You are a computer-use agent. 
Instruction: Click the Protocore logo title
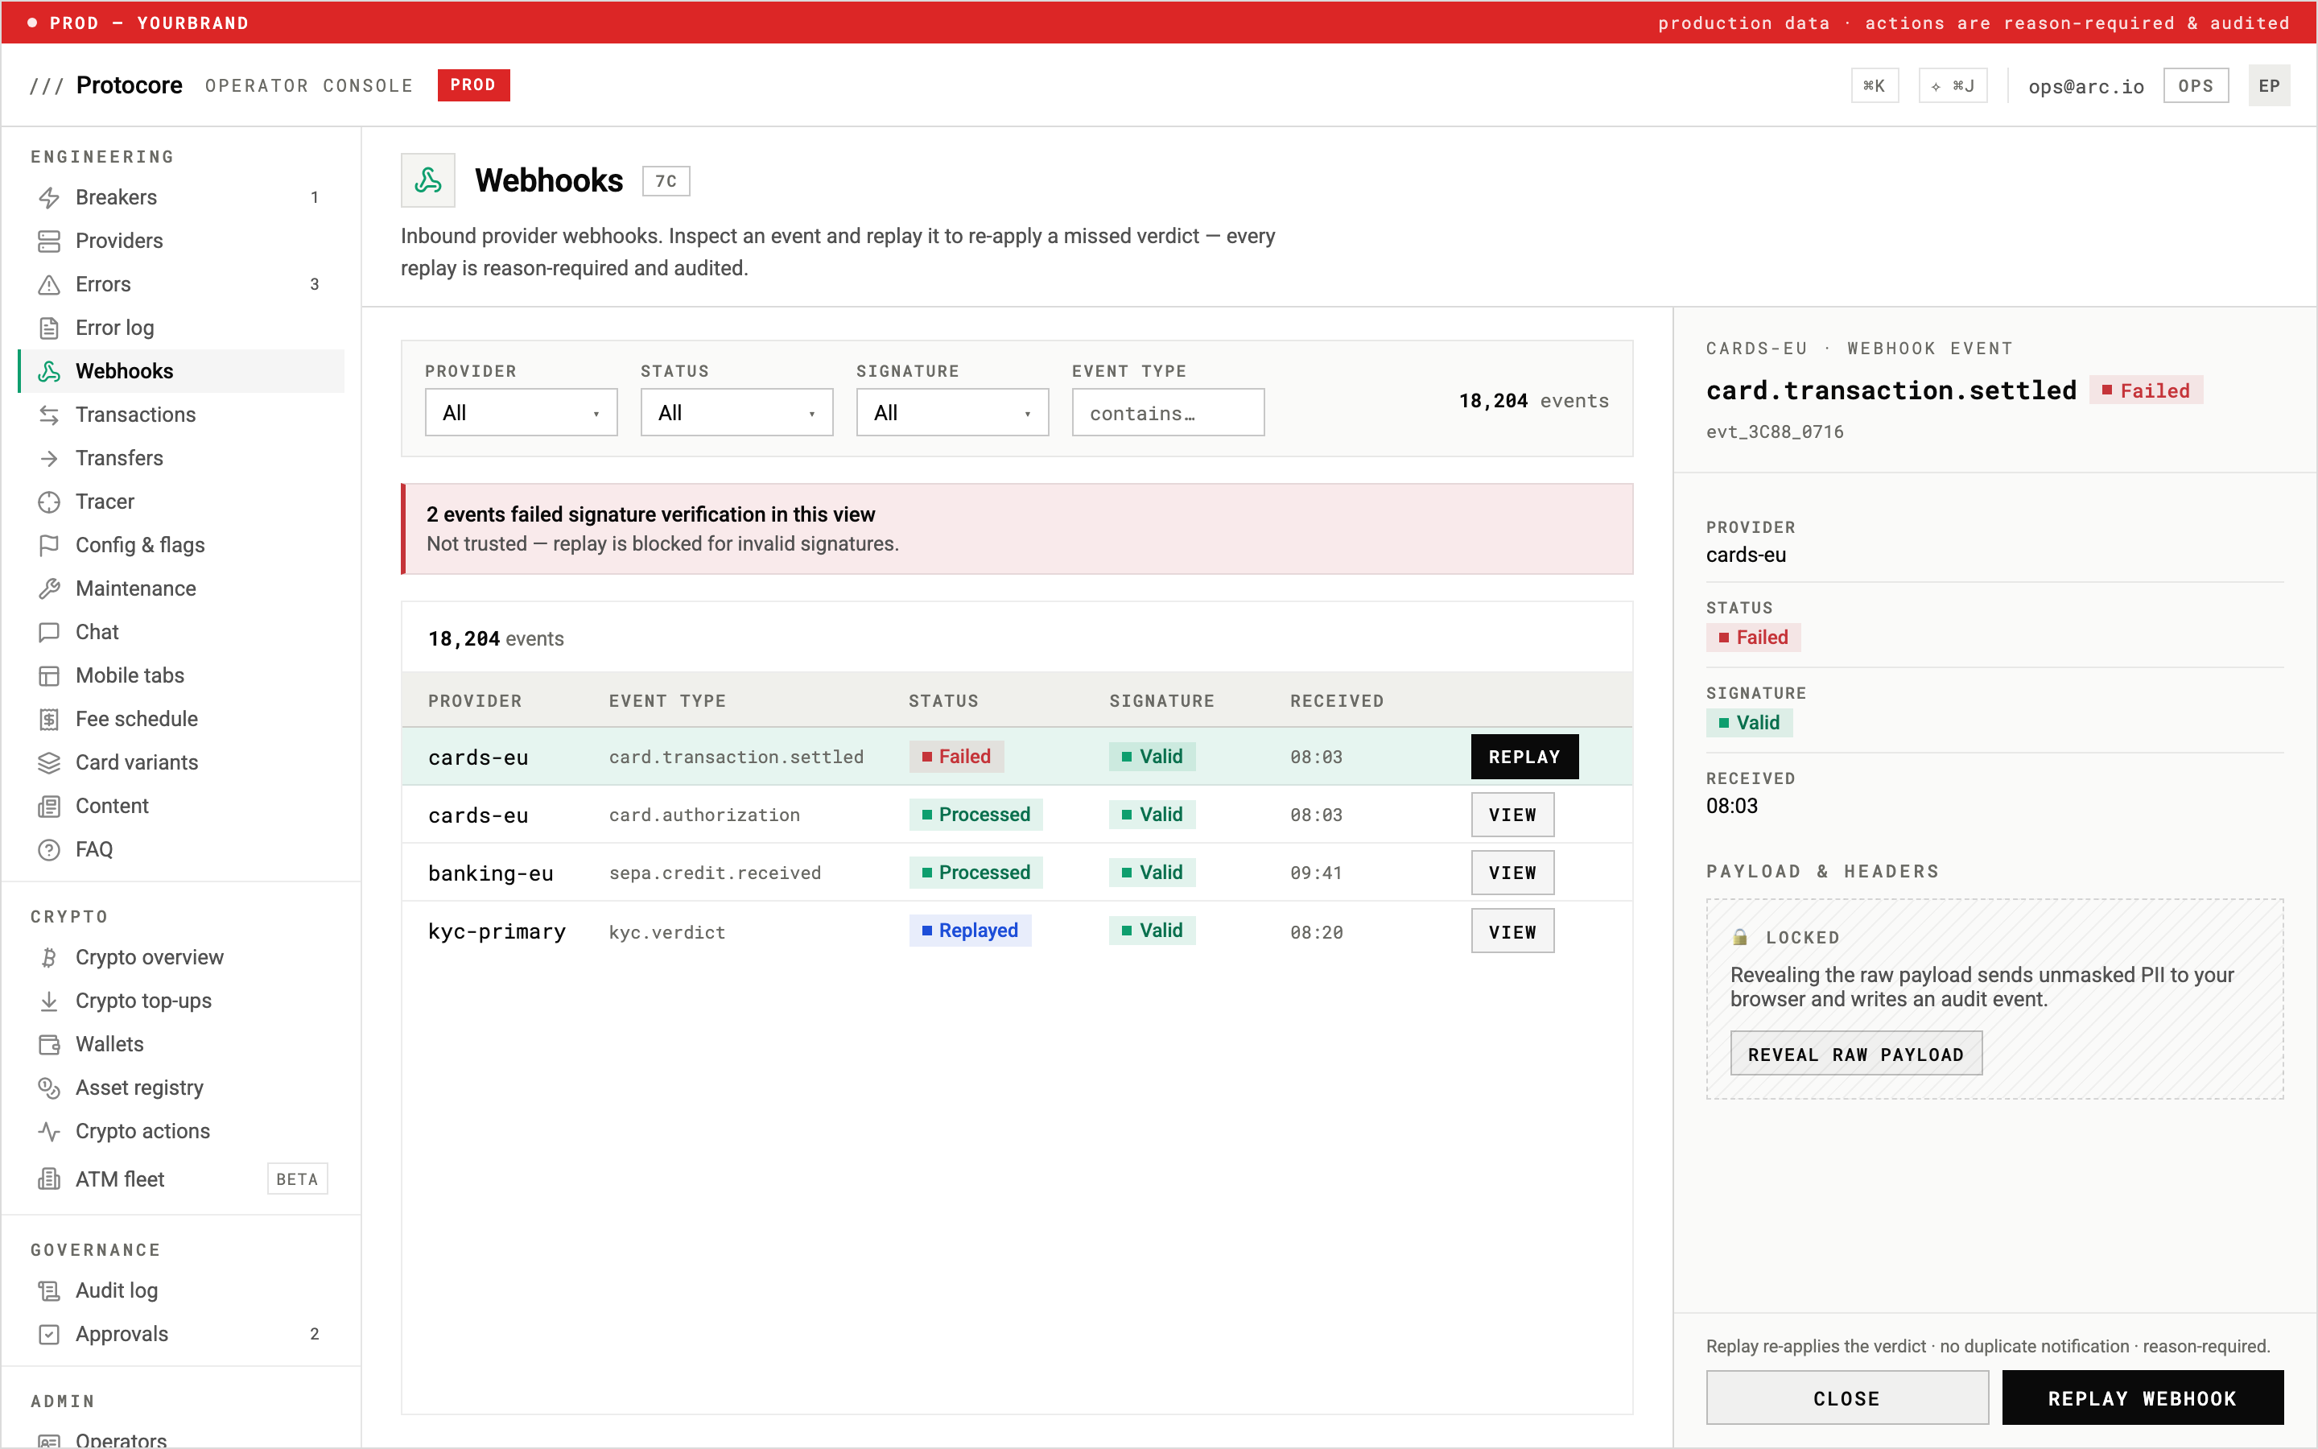[130, 85]
